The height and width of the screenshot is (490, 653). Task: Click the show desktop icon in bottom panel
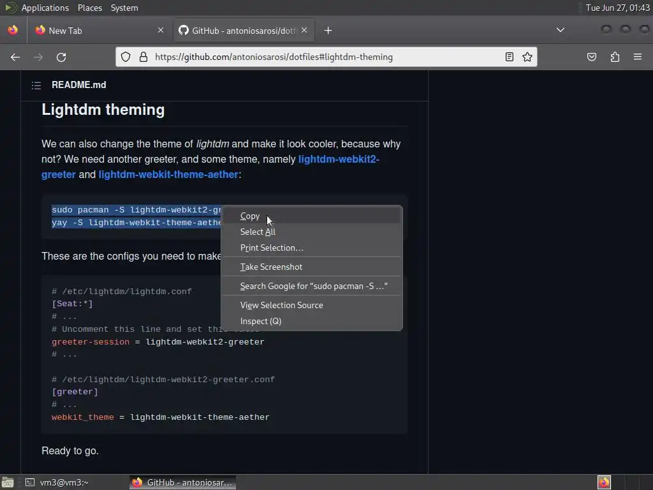[8, 482]
